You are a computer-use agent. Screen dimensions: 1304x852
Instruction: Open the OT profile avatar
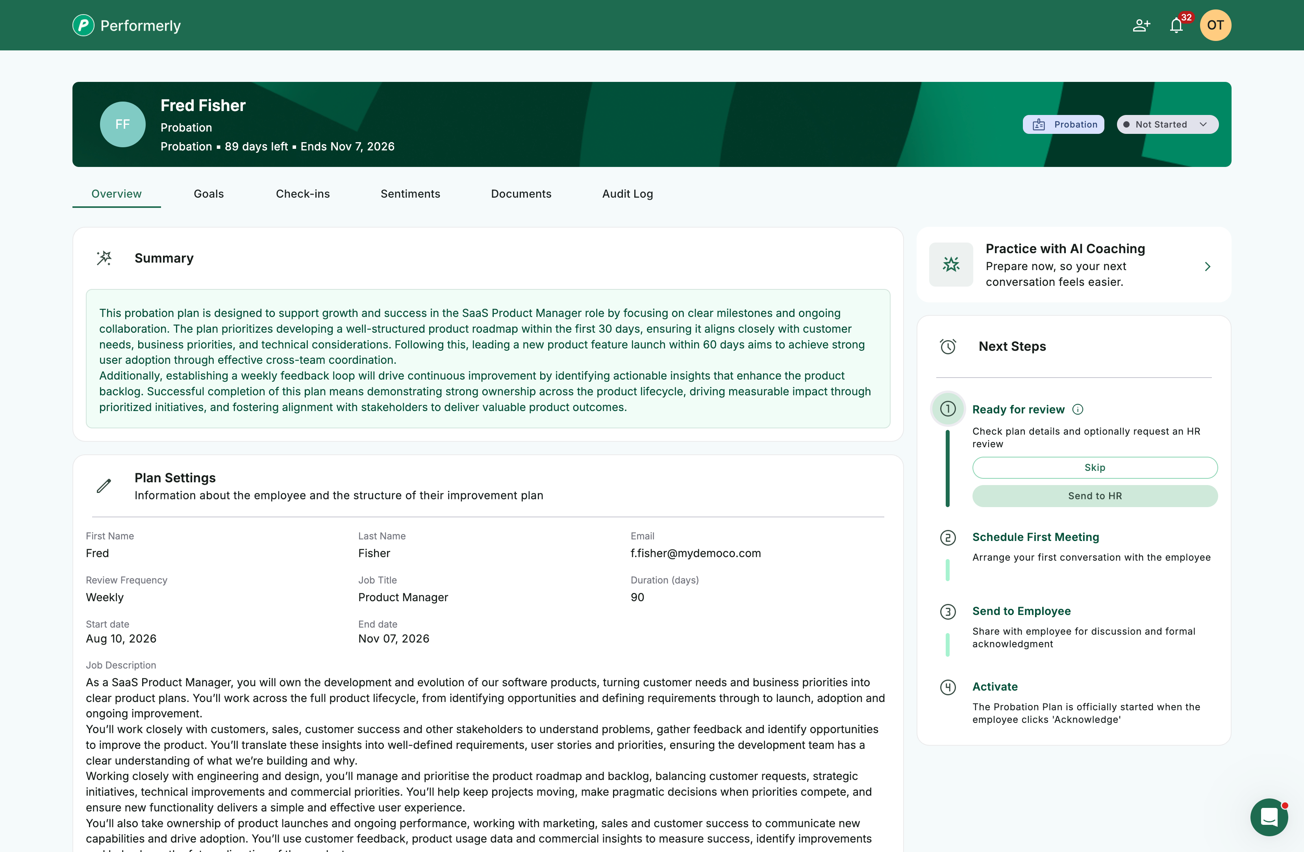coord(1215,25)
